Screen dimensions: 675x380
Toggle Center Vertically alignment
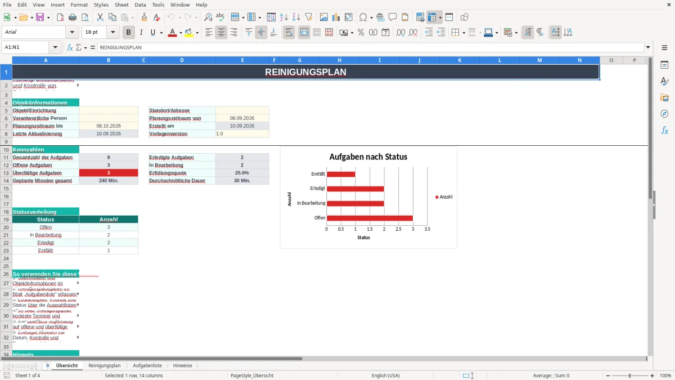[261, 33]
